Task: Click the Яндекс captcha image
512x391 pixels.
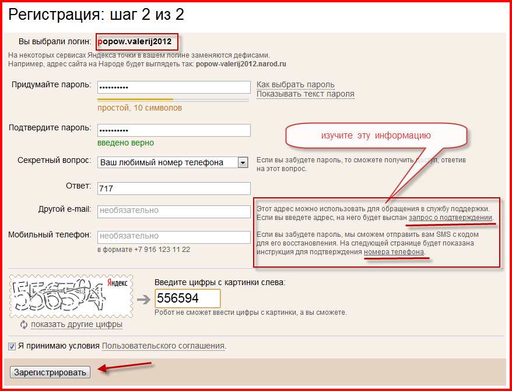Action: click(71, 296)
